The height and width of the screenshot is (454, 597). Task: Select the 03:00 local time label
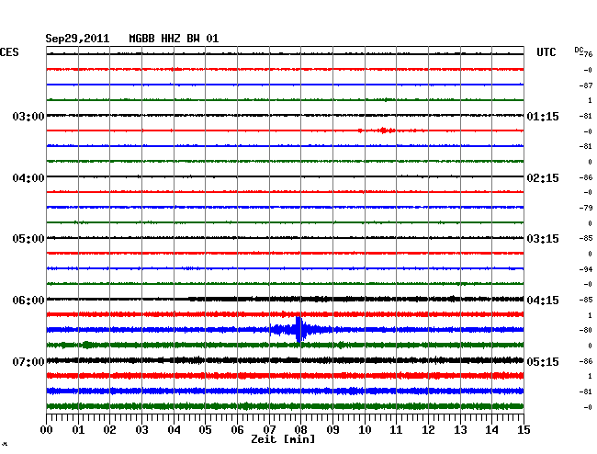[x=28, y=116]
